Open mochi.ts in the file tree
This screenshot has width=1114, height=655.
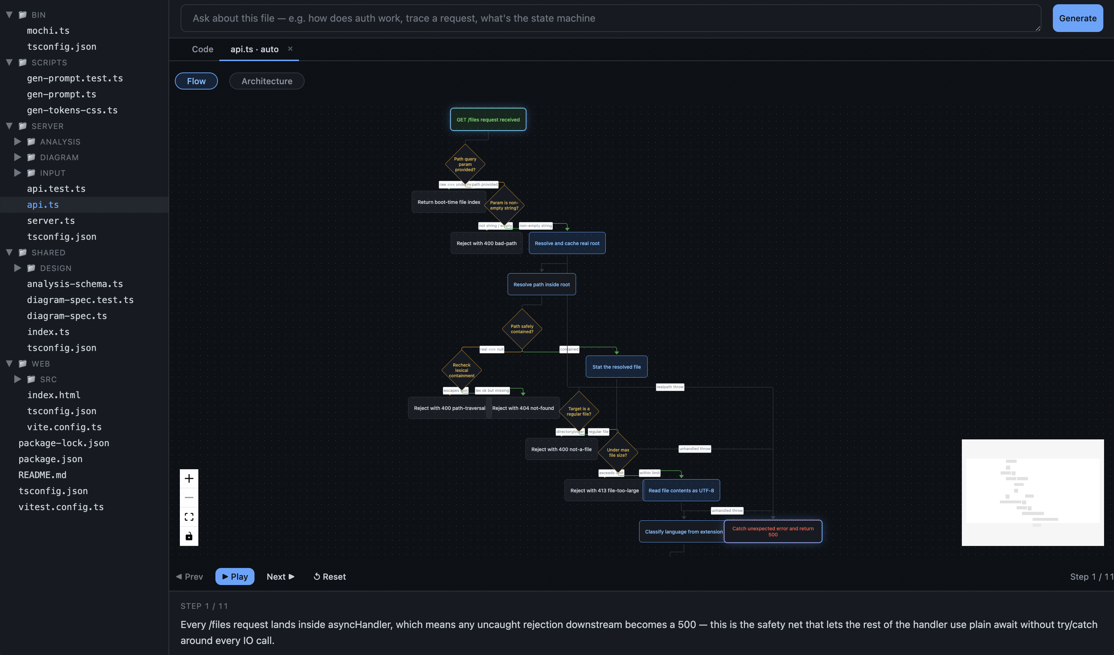pyautogui.click(x=48, y=31)
